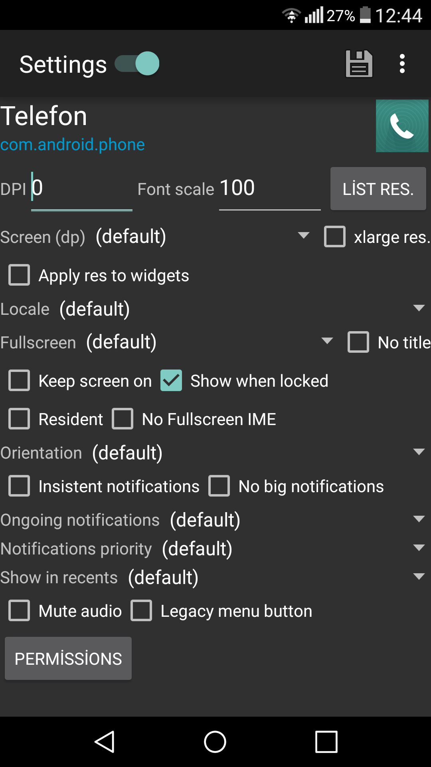Tap the Telefon phone app icon
431x767 pixels.
(402, 126)
